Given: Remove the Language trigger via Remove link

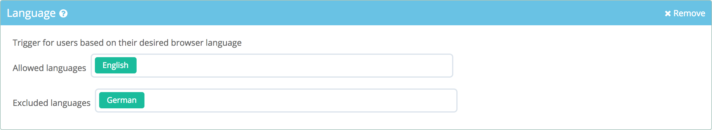Looking at the screenshot, I should [x=685, y=14].
